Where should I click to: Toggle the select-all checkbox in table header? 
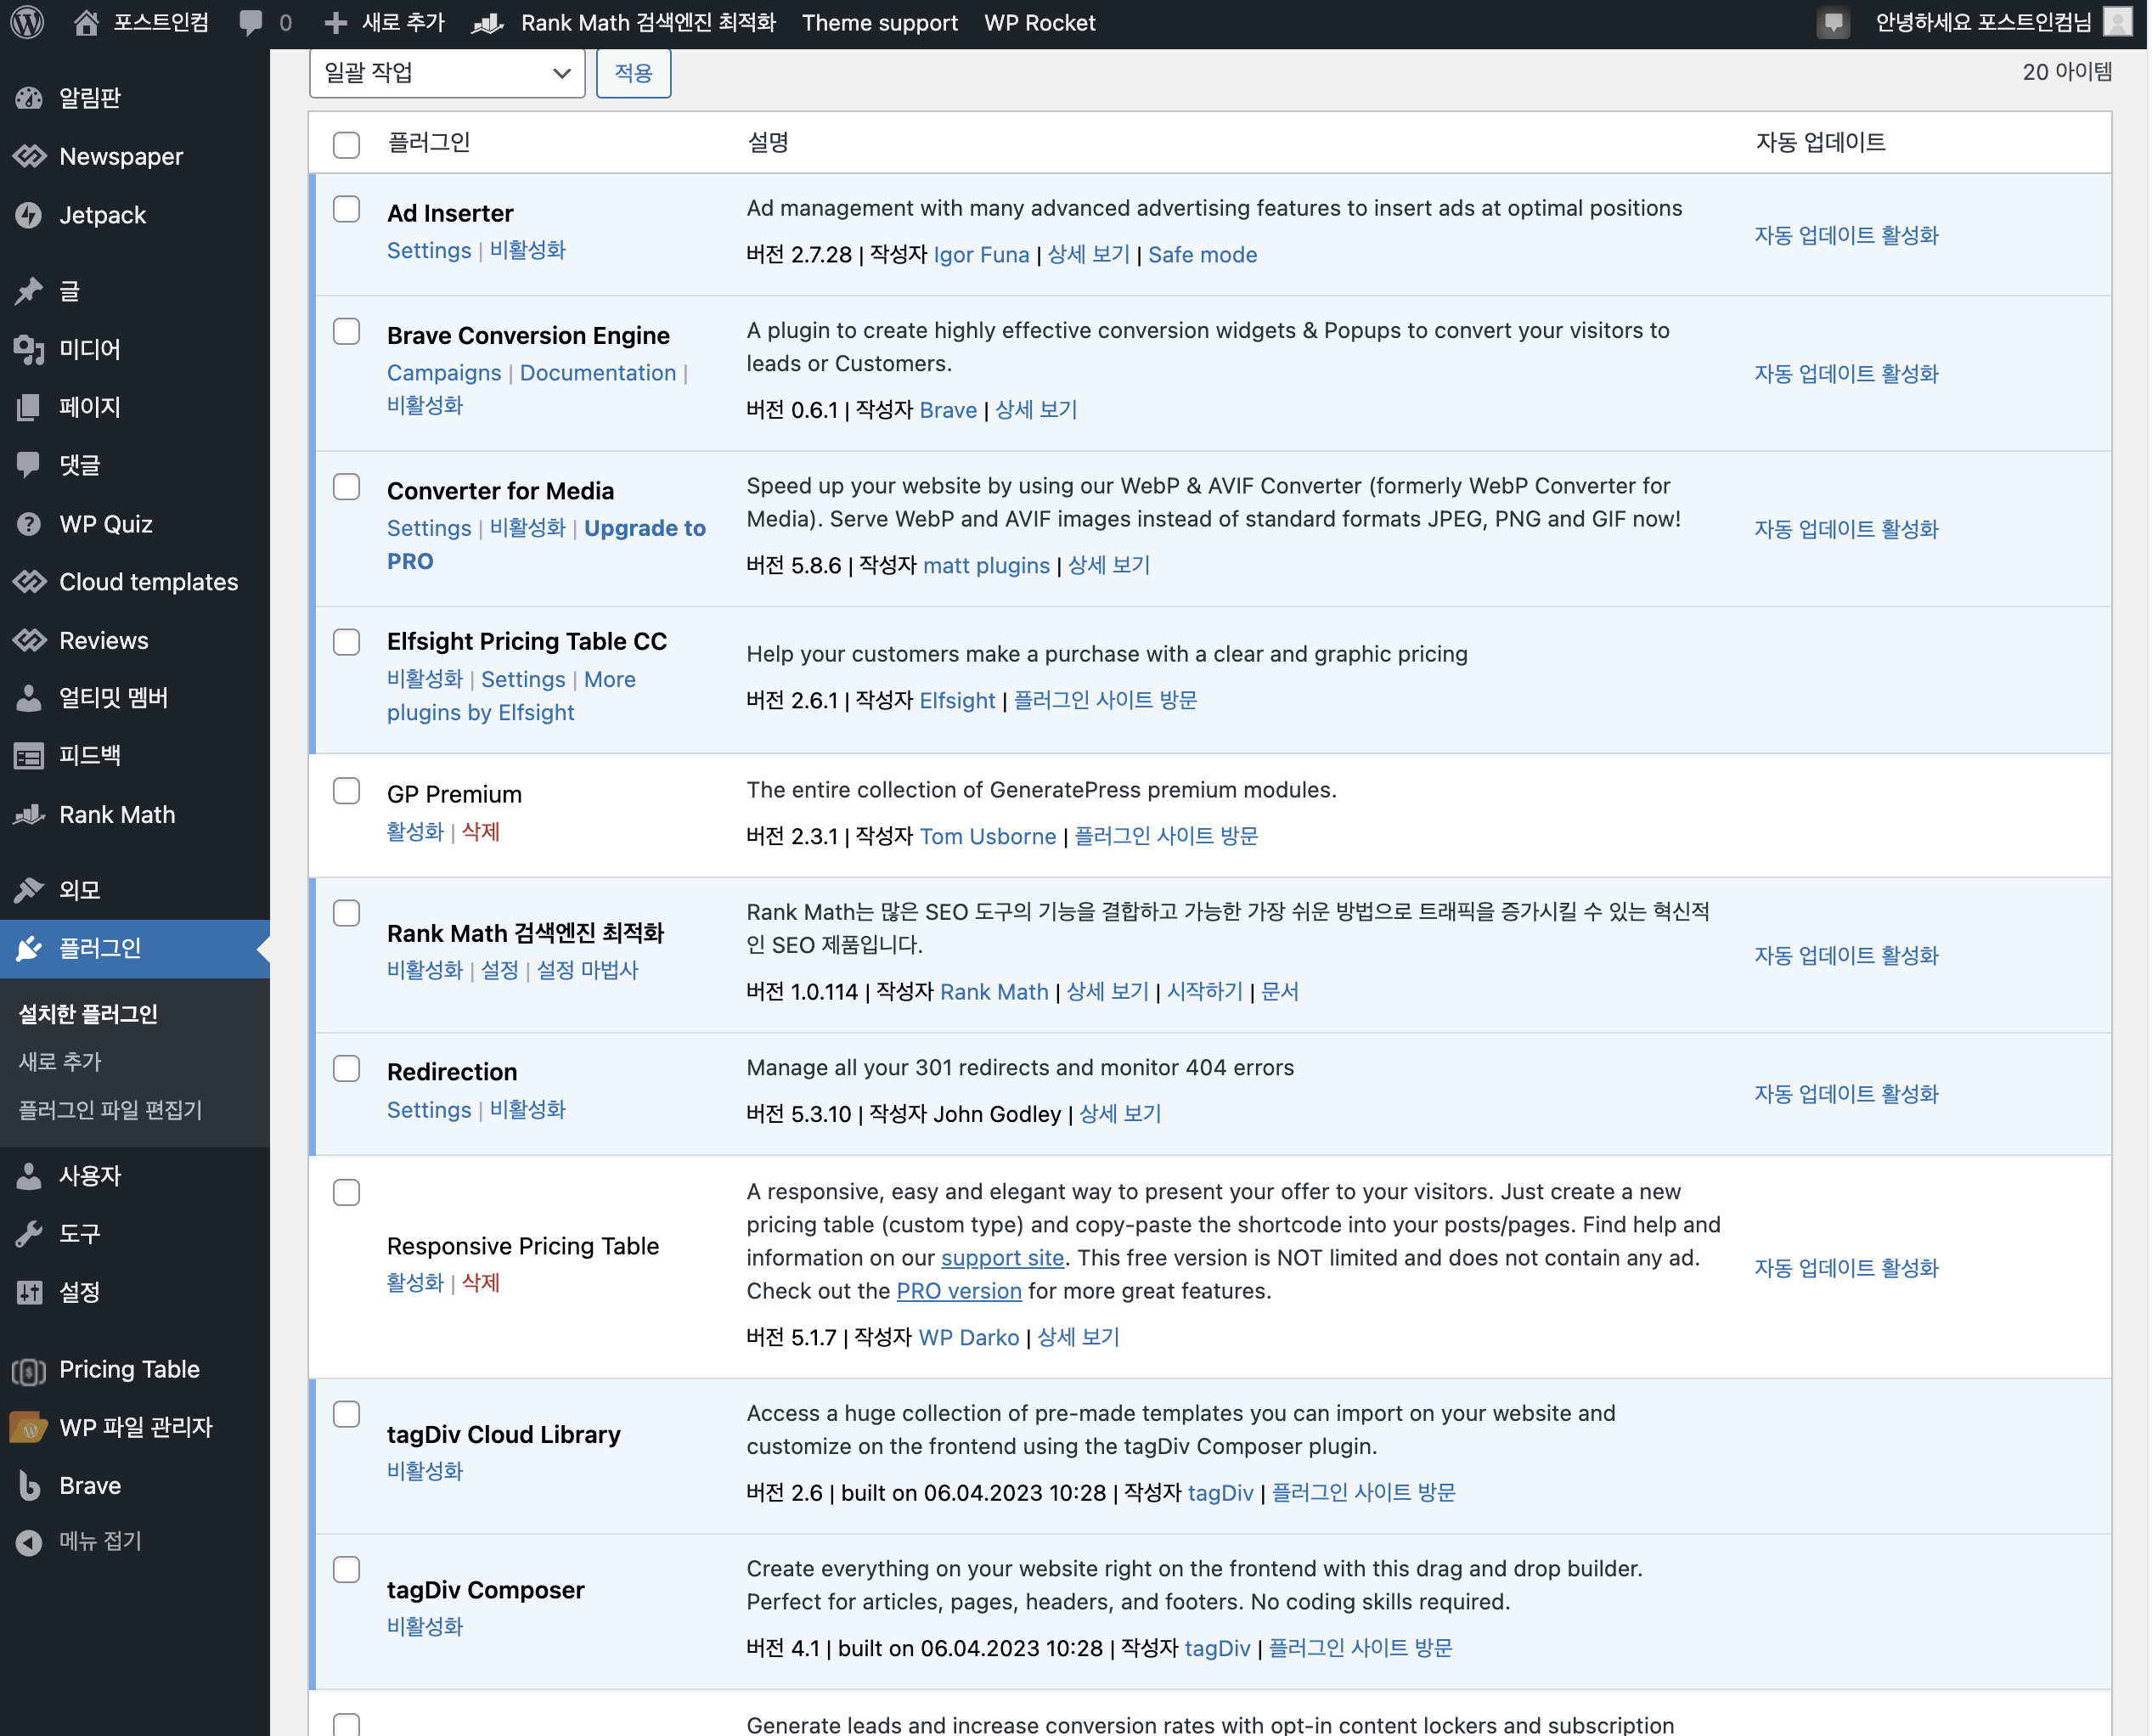coord(346,144)
